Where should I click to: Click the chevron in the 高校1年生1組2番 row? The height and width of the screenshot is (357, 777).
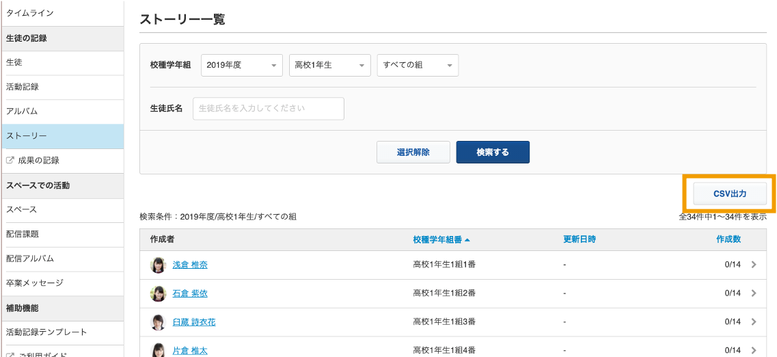[x=754, y=293]
